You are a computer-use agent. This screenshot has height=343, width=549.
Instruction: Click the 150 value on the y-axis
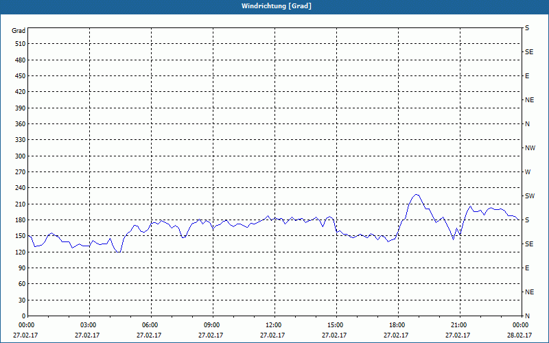pyautogui.click(x=20, y=236)
